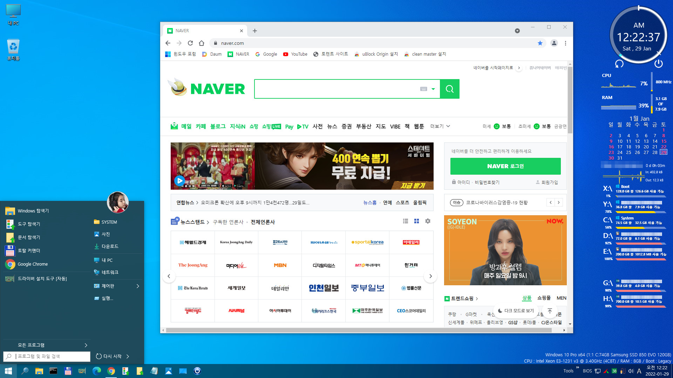Open newsstand settings gear
Screen dimensions: 673x378
tap(428, 221)
